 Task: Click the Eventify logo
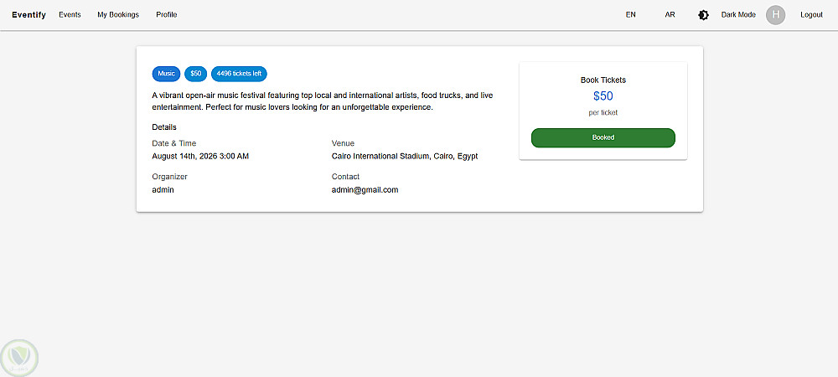(29, 14)
